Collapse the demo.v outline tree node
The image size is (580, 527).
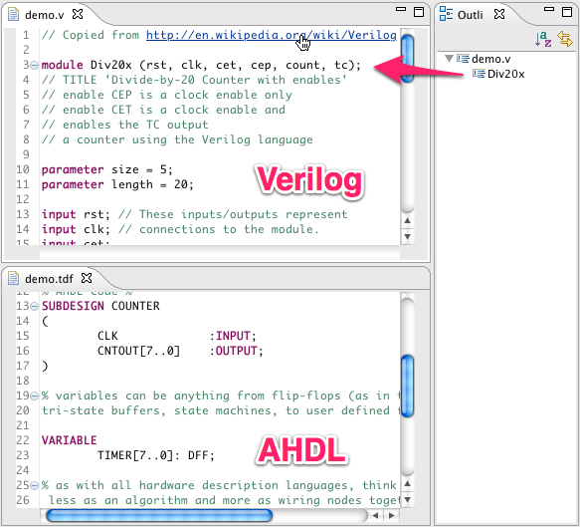pos(449,59)
